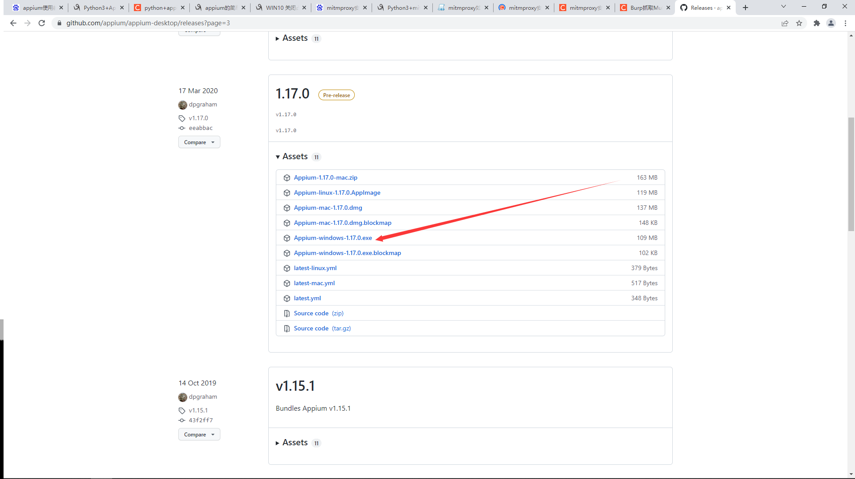Open the Compare dropdown for v1.17.0
The width and height of the screenshot is (855, 479).
199,142
